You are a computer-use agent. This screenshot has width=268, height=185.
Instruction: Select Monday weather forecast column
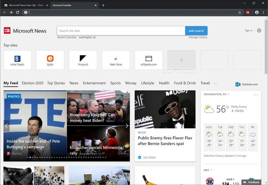click(x=209, y=137)
